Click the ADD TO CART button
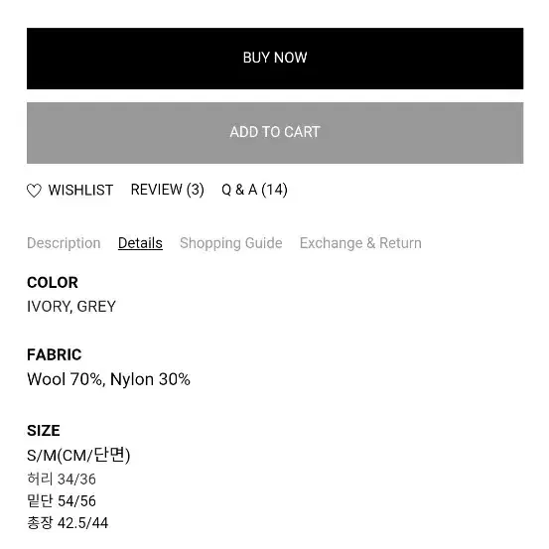The height and width of the screenshot is (549, 549). pyautogui.click(x=275, y=133)
